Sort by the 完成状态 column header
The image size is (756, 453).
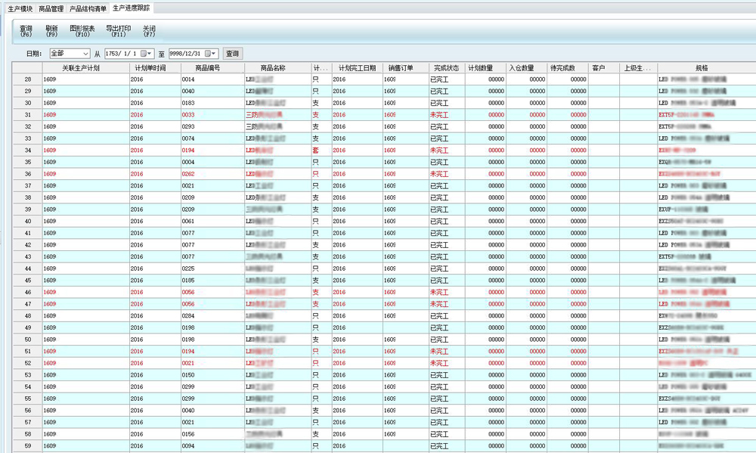447,68
